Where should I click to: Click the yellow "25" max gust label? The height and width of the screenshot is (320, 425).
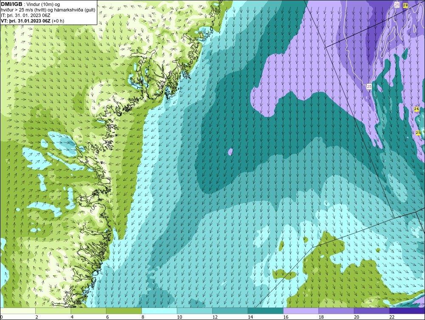click(418, 133)
